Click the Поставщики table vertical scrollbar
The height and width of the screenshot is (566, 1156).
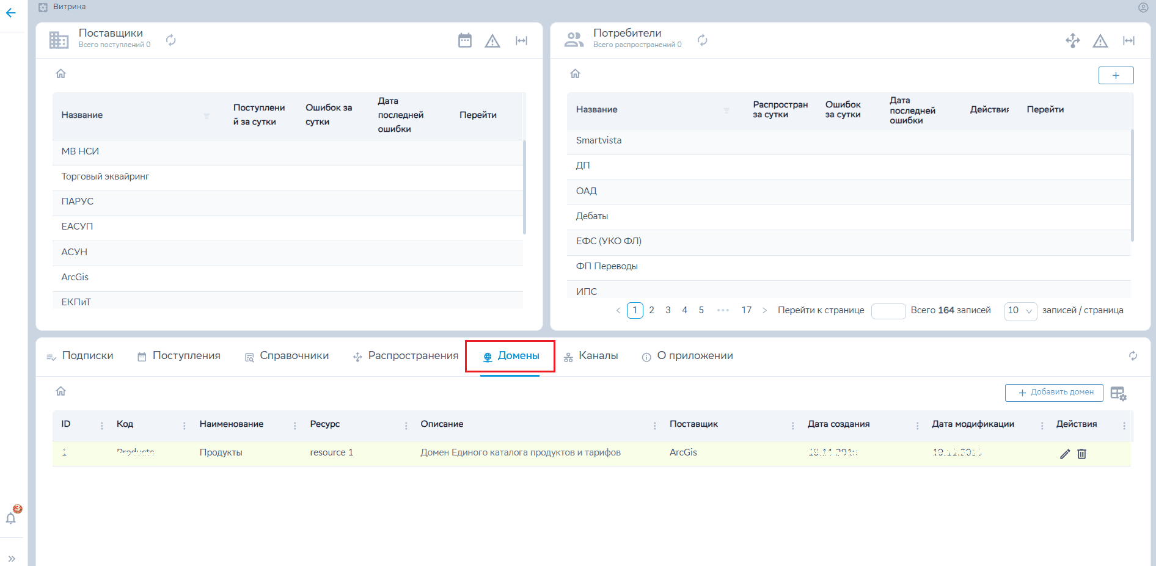(524, 187)
